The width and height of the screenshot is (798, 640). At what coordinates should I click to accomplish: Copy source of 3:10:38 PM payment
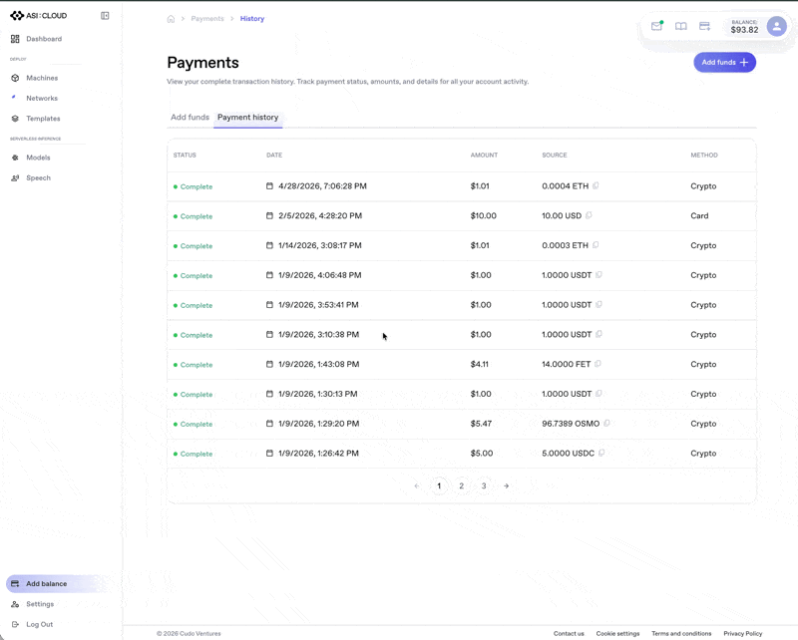coord(599,334)
